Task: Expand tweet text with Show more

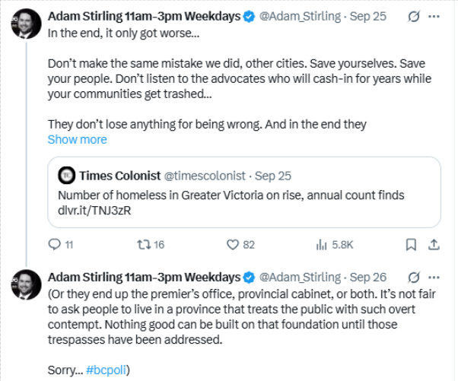Action: (x=77, y=140)
